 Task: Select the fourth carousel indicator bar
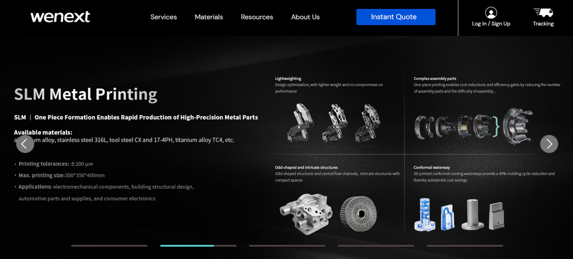point(375,246)
